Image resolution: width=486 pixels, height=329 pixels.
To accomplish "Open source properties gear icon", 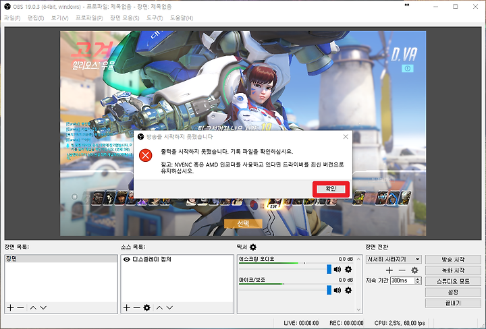I will pos(147,307).
